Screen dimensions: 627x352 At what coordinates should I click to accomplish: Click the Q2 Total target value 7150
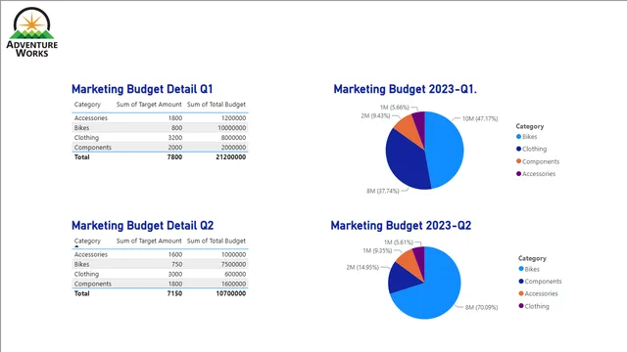[x=174, y=293]
